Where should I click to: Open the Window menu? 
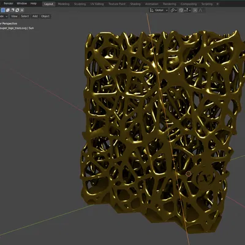point(21,4)
